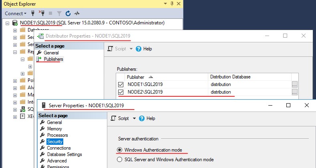Click the XEvent Profiler icon
316x168 pixels.
click(22, 116)
